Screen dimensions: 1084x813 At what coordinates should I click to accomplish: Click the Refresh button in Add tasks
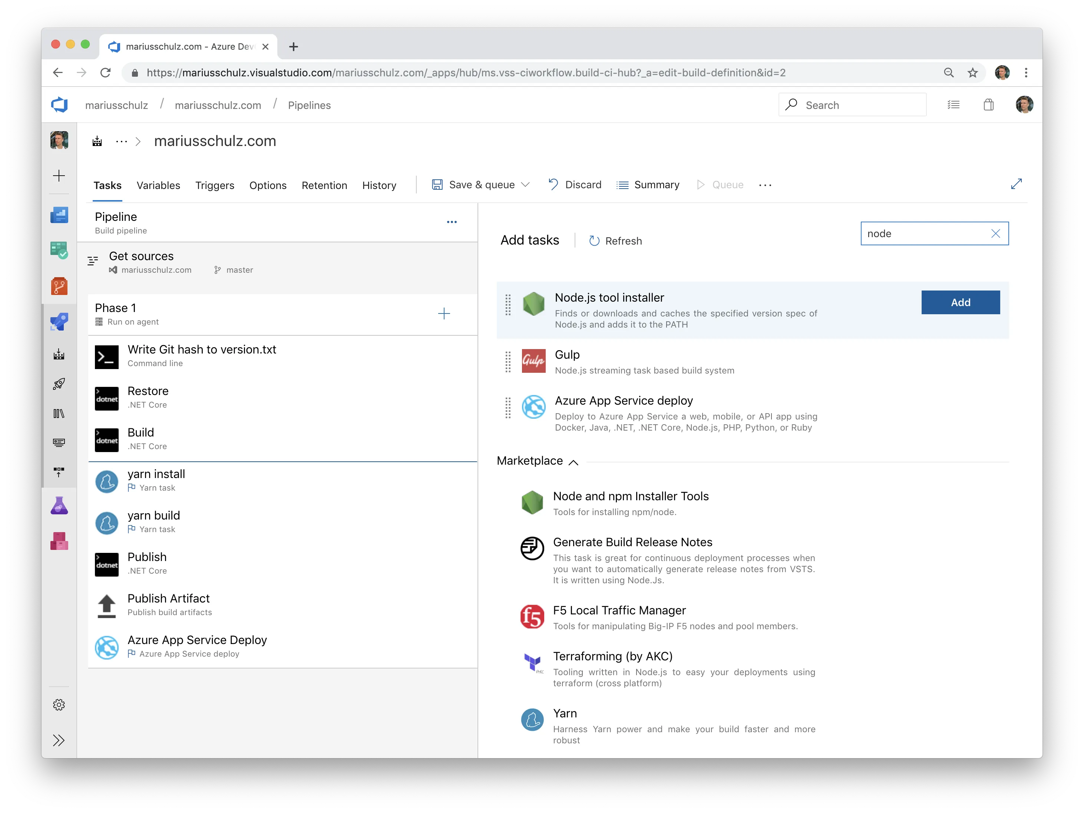(x=615, y=240)
